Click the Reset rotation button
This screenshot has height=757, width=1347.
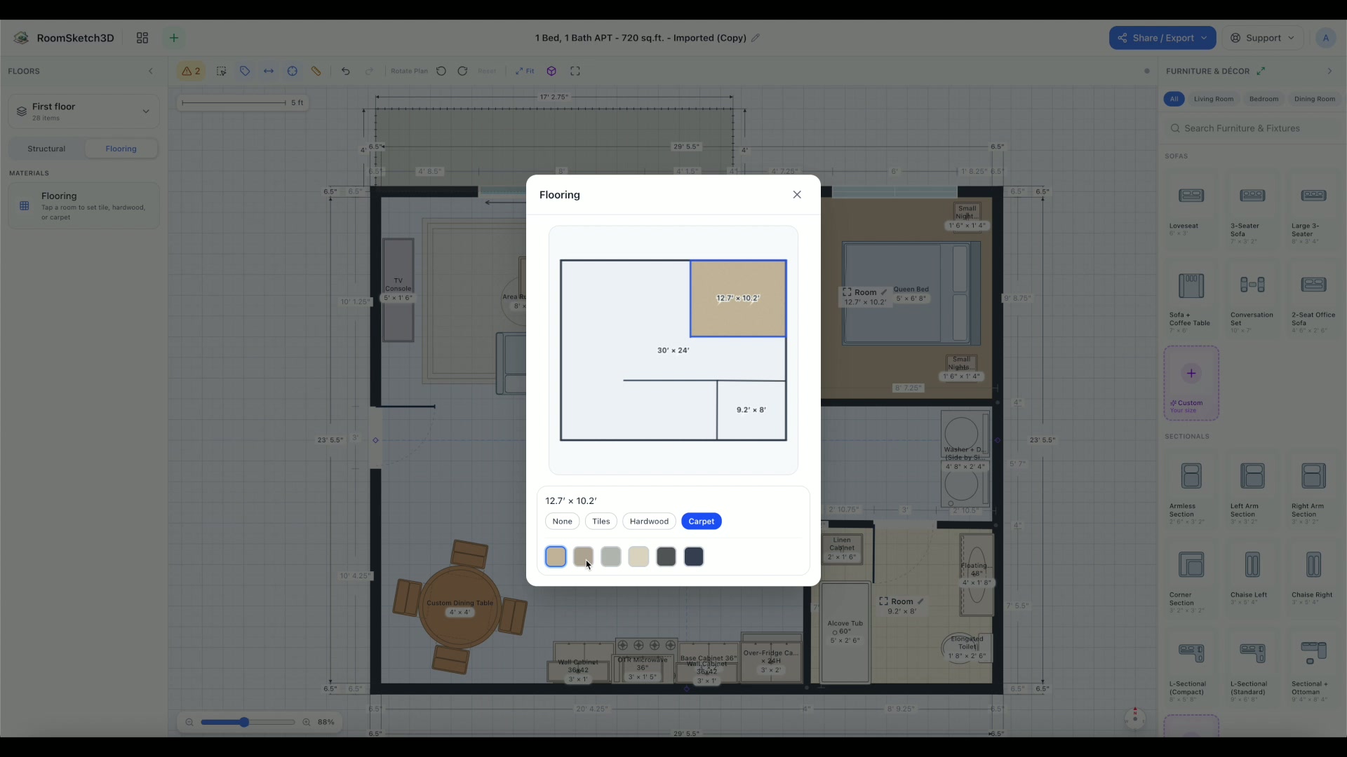[x=487, y=71]
